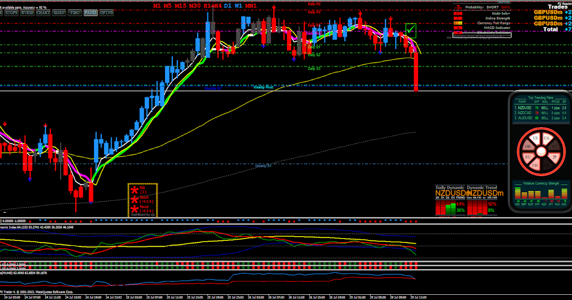
Task: Click the Weekly S1 line label
Action: coord(264,166)
